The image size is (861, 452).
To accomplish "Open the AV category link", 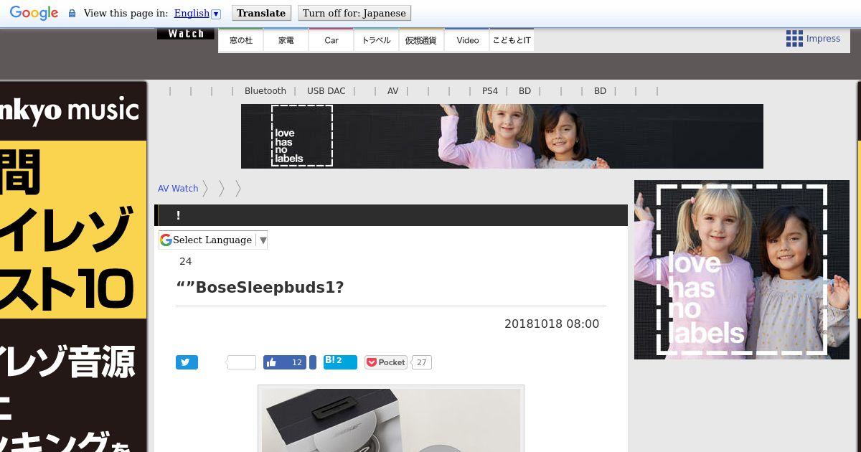I will [x=392, y=91].
